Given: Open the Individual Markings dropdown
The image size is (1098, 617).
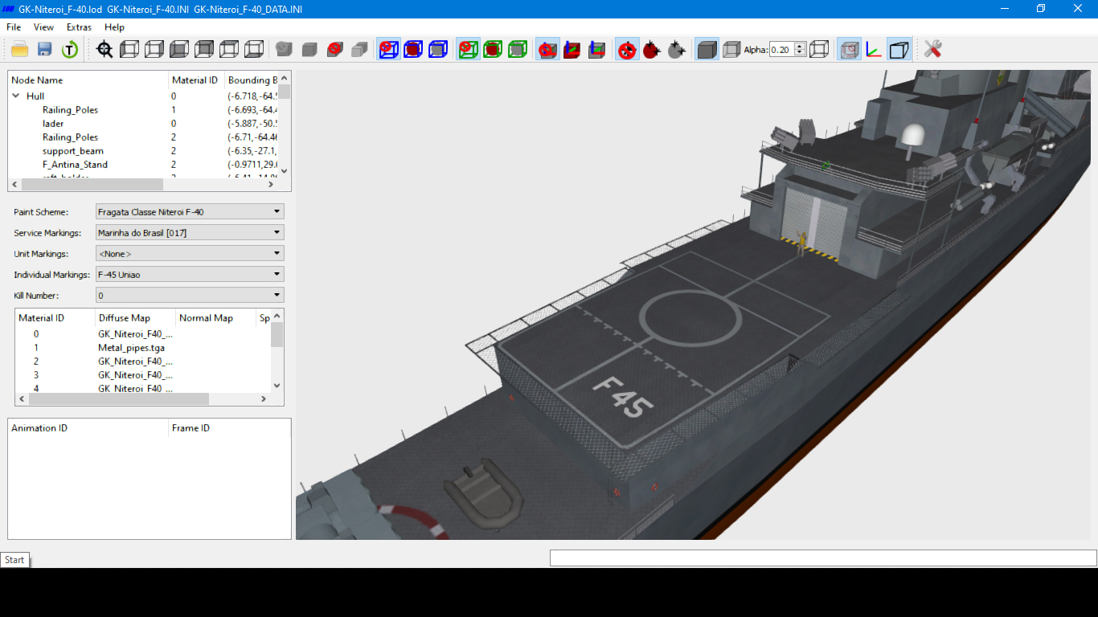Looking at the screenshot, I should tap(190, 275).
